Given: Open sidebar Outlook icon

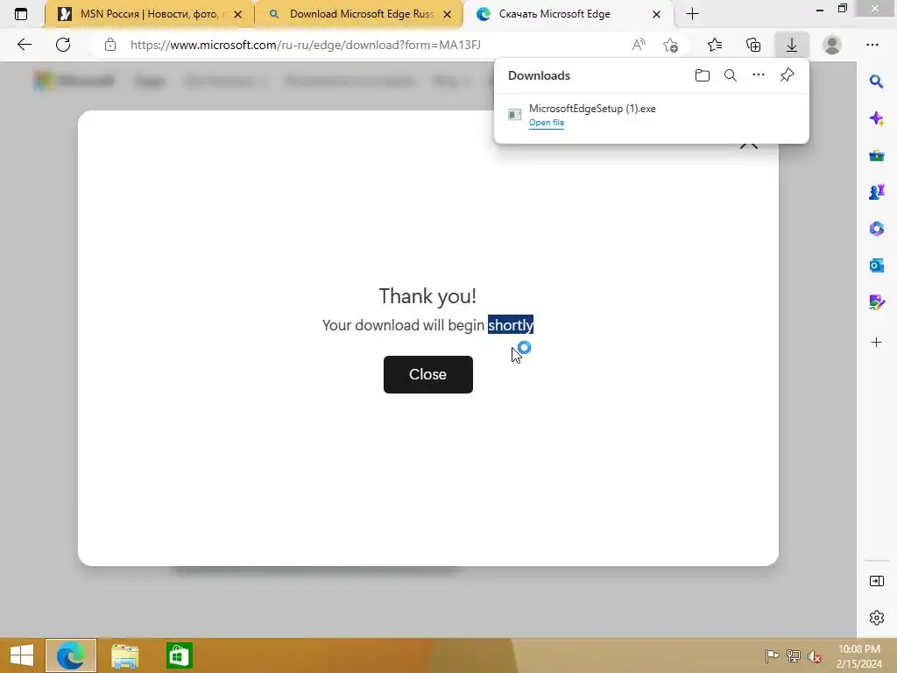Looking at the screenshot, I should (x=876, y=266).
